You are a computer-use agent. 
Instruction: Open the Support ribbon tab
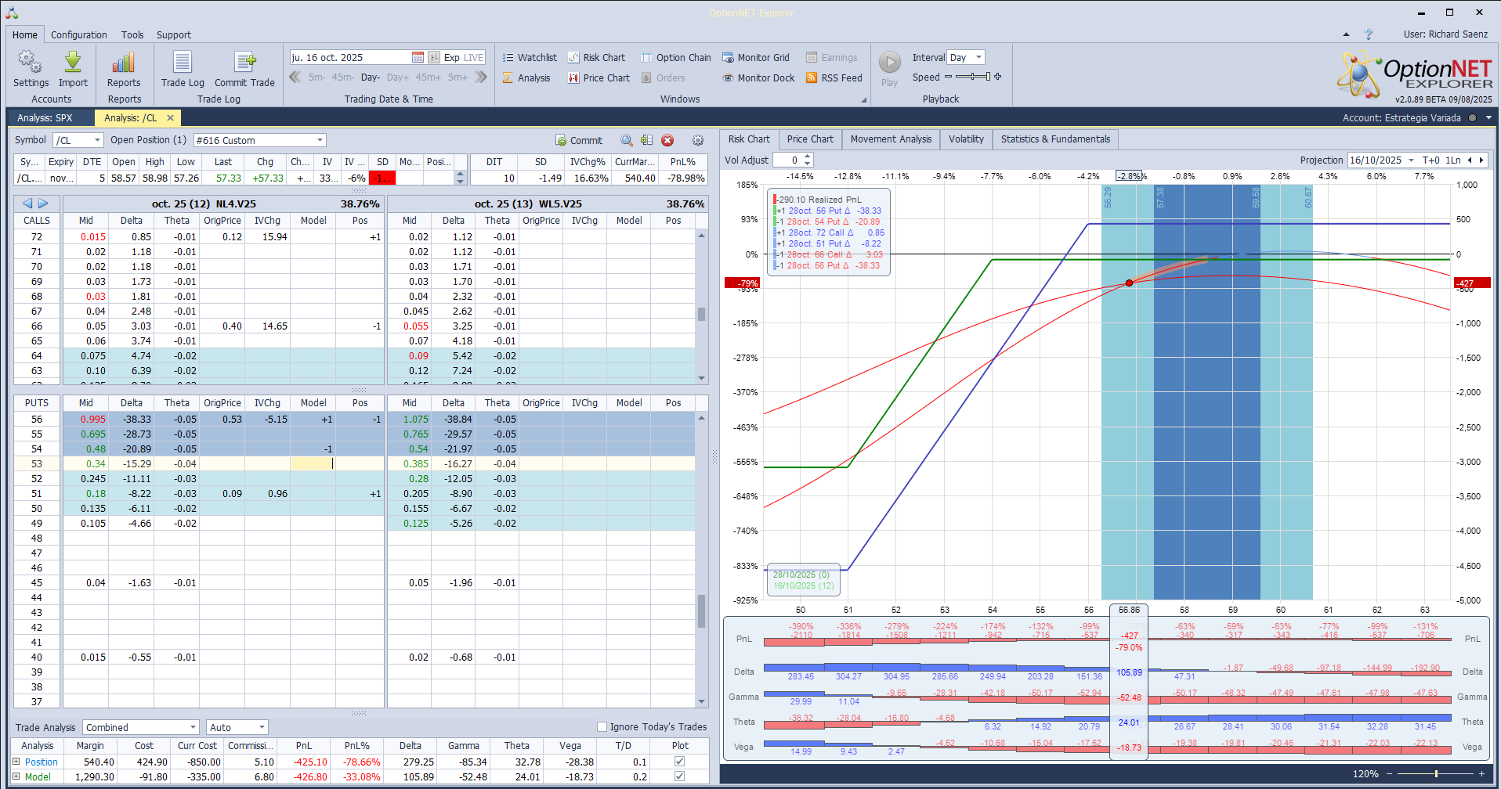[x=174, y=34]
